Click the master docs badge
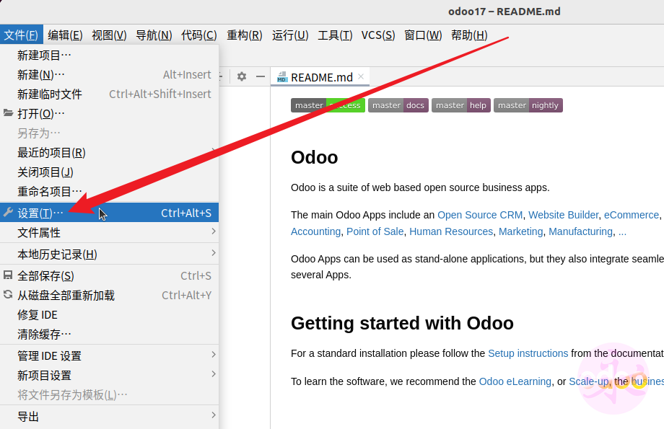Viewport: 664px width, 429px height. (x=398, y=105)
